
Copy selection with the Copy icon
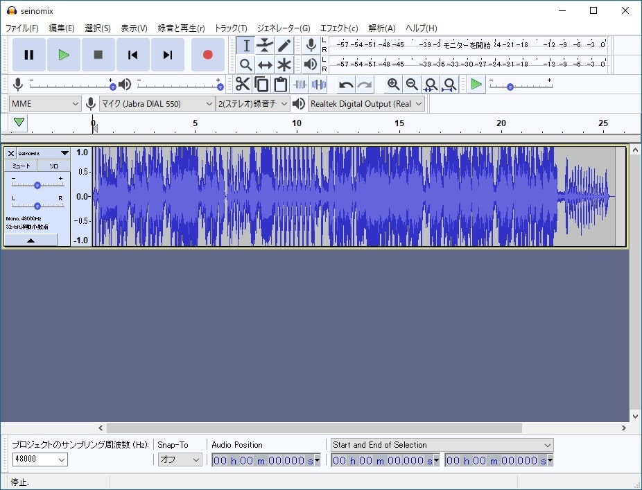pyautogui.click(x=261, y=85)
